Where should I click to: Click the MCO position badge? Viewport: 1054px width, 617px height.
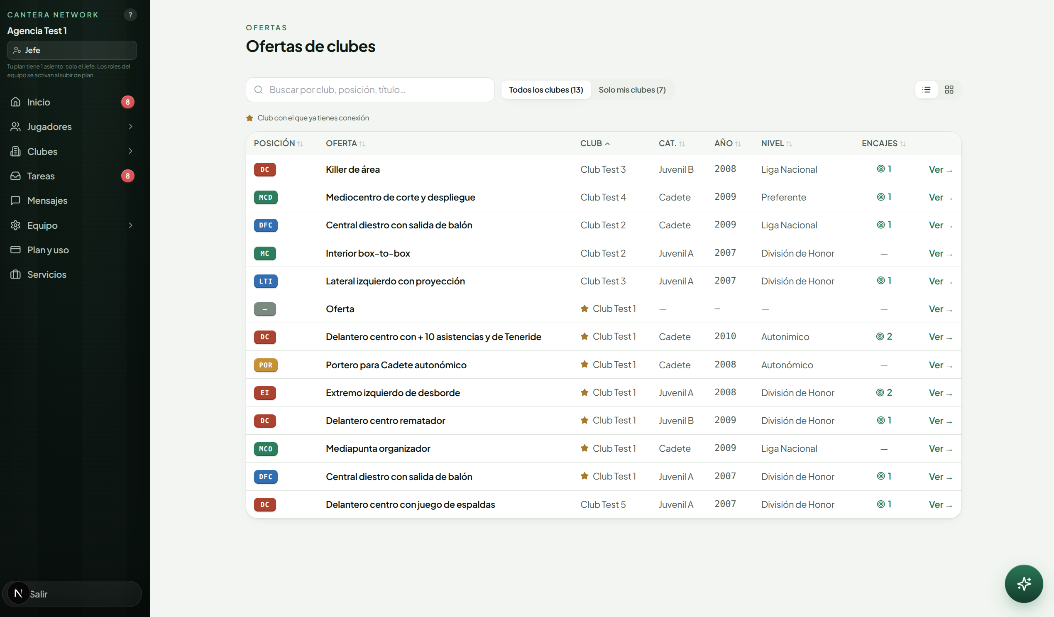266,449
